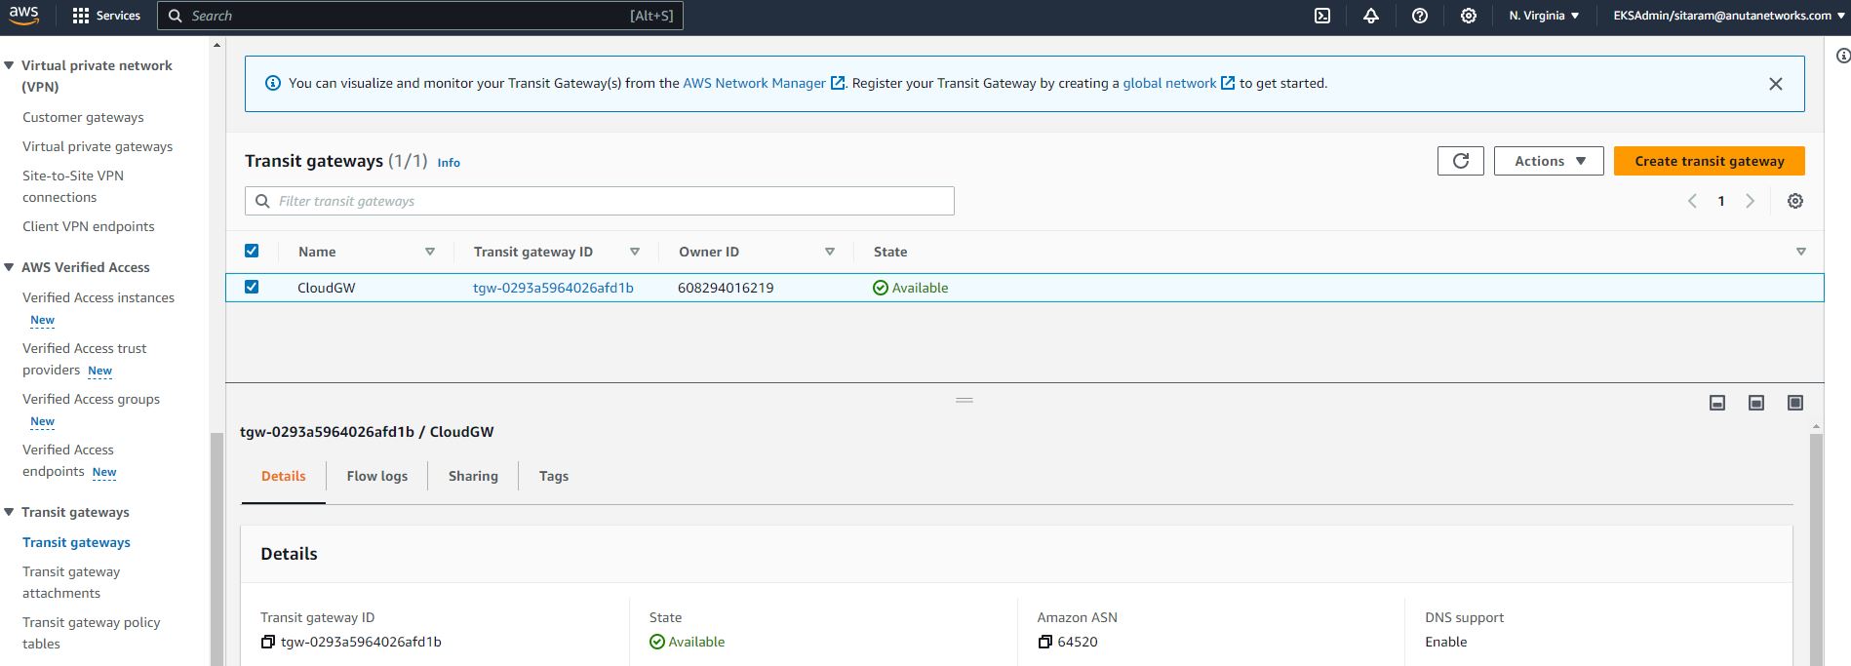Focus the Filter transit gateways field

tap(600, 201)
